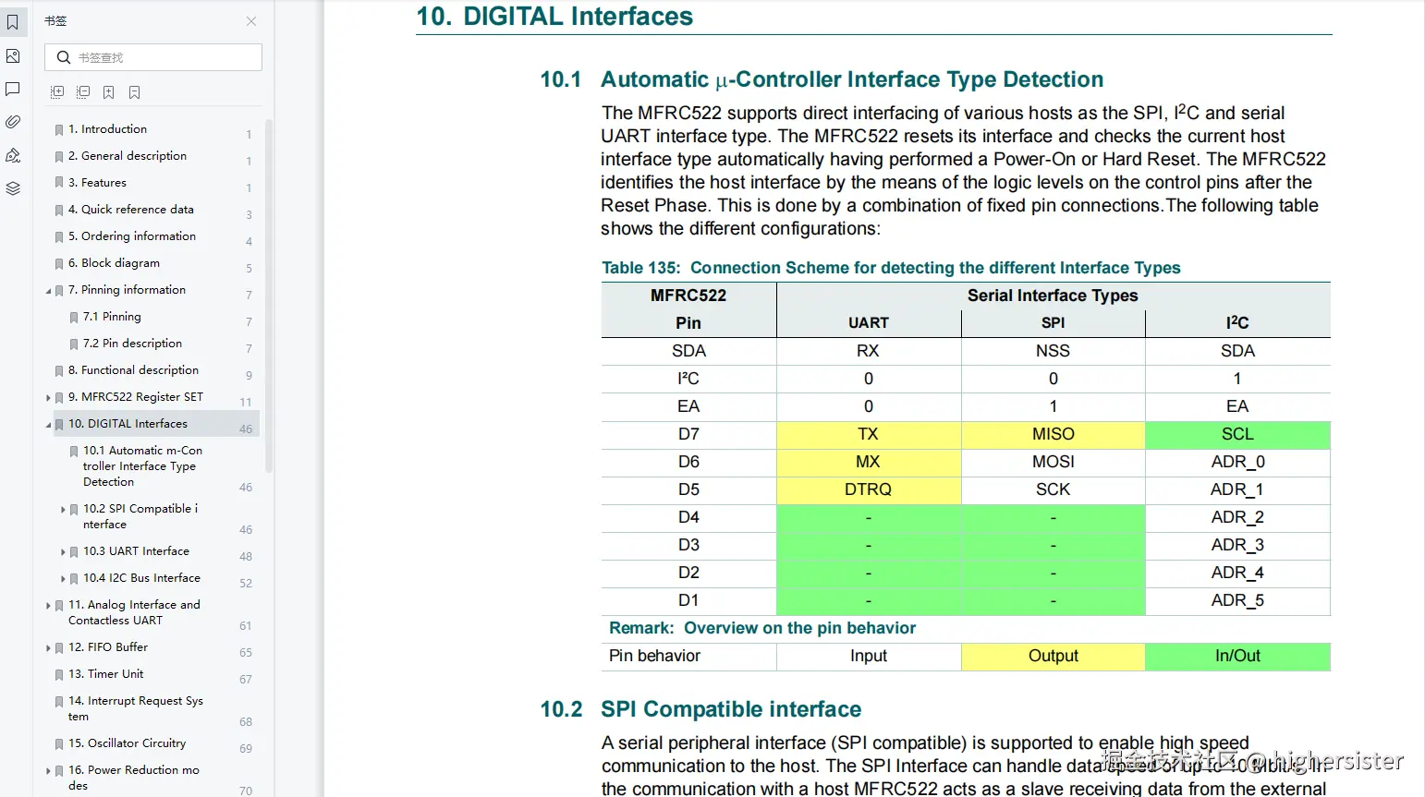Go to bookmark '7.2 Pin description'
Image resolution: width=1425 pixels, height=797 pixels.
[132, 344]
